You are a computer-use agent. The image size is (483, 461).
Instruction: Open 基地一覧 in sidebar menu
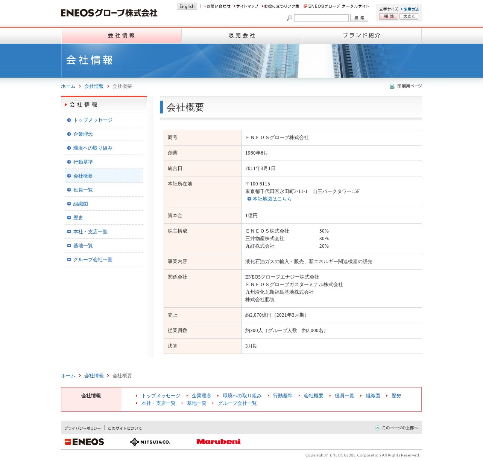(x=83, y=246)
